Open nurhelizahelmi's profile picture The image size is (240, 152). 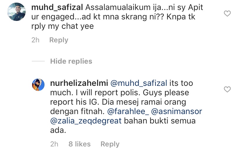tap(38, 85)
